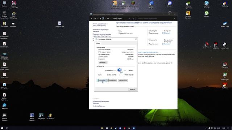Image resolution: width=232 pixels, height=130 pixels.
Task: Open Change adapter settings link
Action: (x=100, y=30)
